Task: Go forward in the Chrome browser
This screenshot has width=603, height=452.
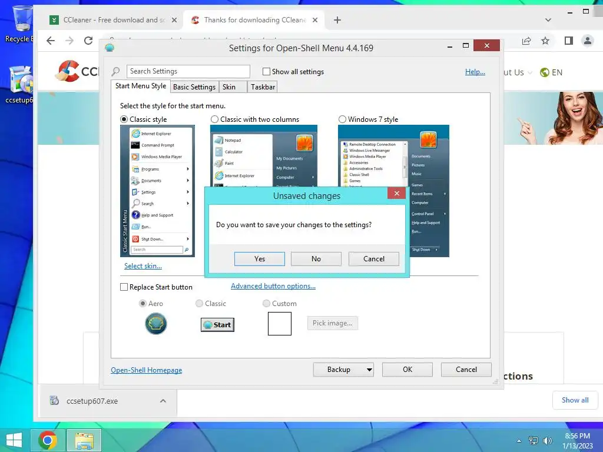Action: [69, 41]
